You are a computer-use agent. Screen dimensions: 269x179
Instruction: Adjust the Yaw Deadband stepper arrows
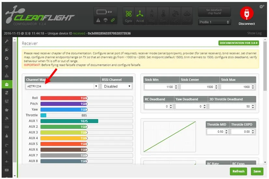[x=205, y=106]
